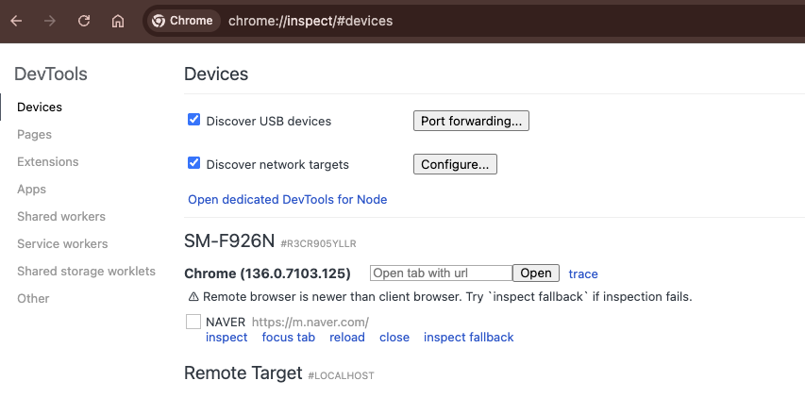
Task: Click the trace link
Action: (583, 273)
